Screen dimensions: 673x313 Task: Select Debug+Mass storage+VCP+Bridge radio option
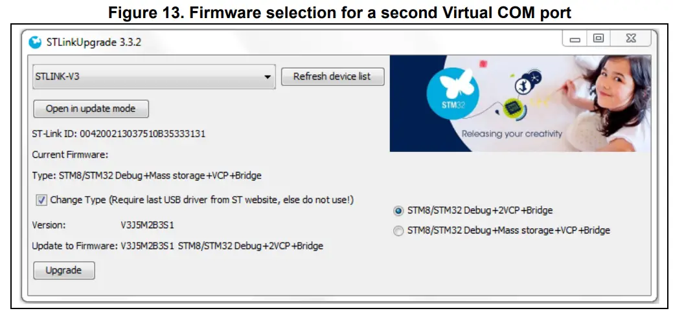pos(398,231)
